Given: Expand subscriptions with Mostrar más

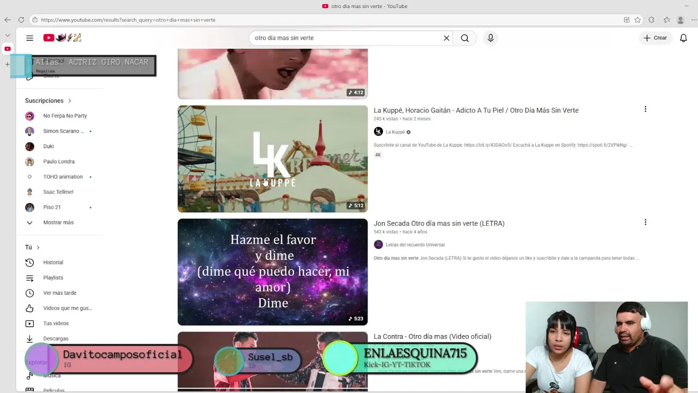Looking at the screenshot, I should tap(59, 223).
